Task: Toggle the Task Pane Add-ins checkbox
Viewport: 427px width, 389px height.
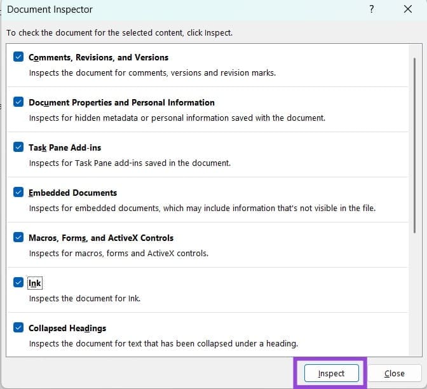Action: click(18, 147)
